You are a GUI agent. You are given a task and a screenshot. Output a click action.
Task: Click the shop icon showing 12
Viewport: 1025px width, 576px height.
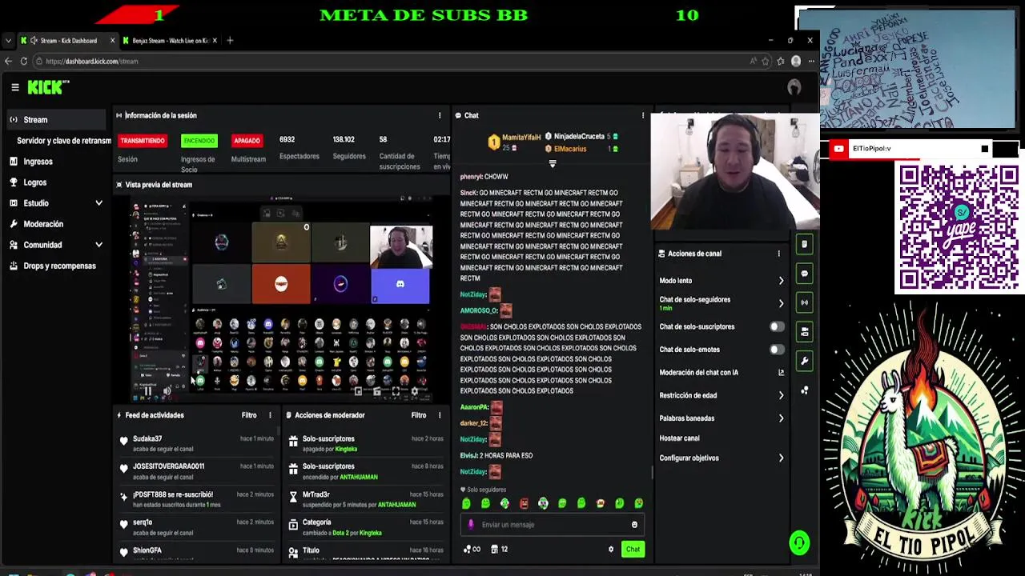click(x=499, y=549)
